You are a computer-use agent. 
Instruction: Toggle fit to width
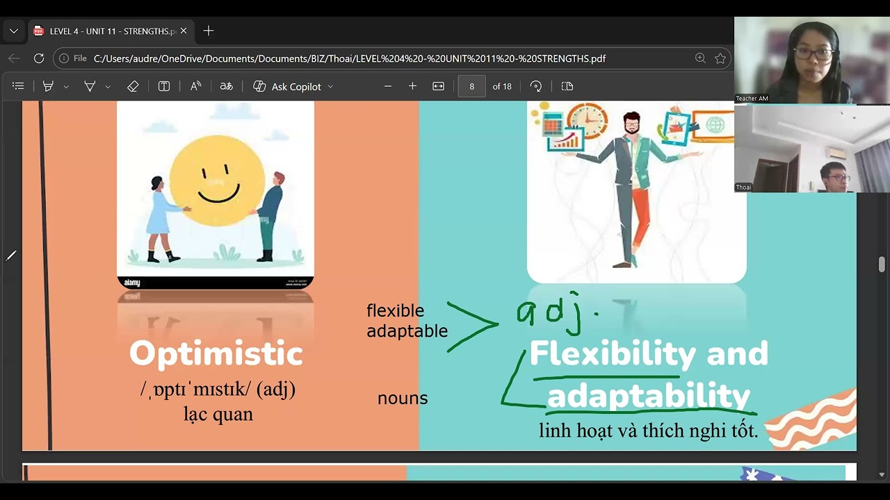[x=438, y=86]
